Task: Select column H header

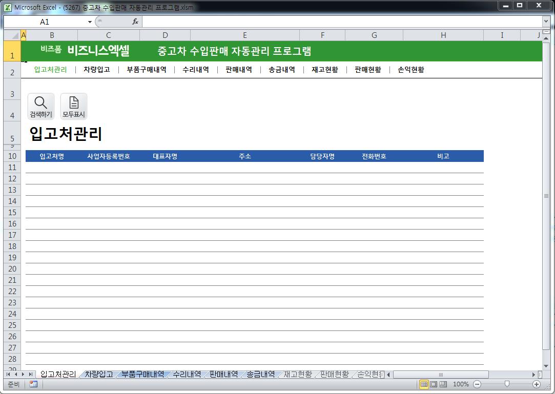Action: coord(443,35)
